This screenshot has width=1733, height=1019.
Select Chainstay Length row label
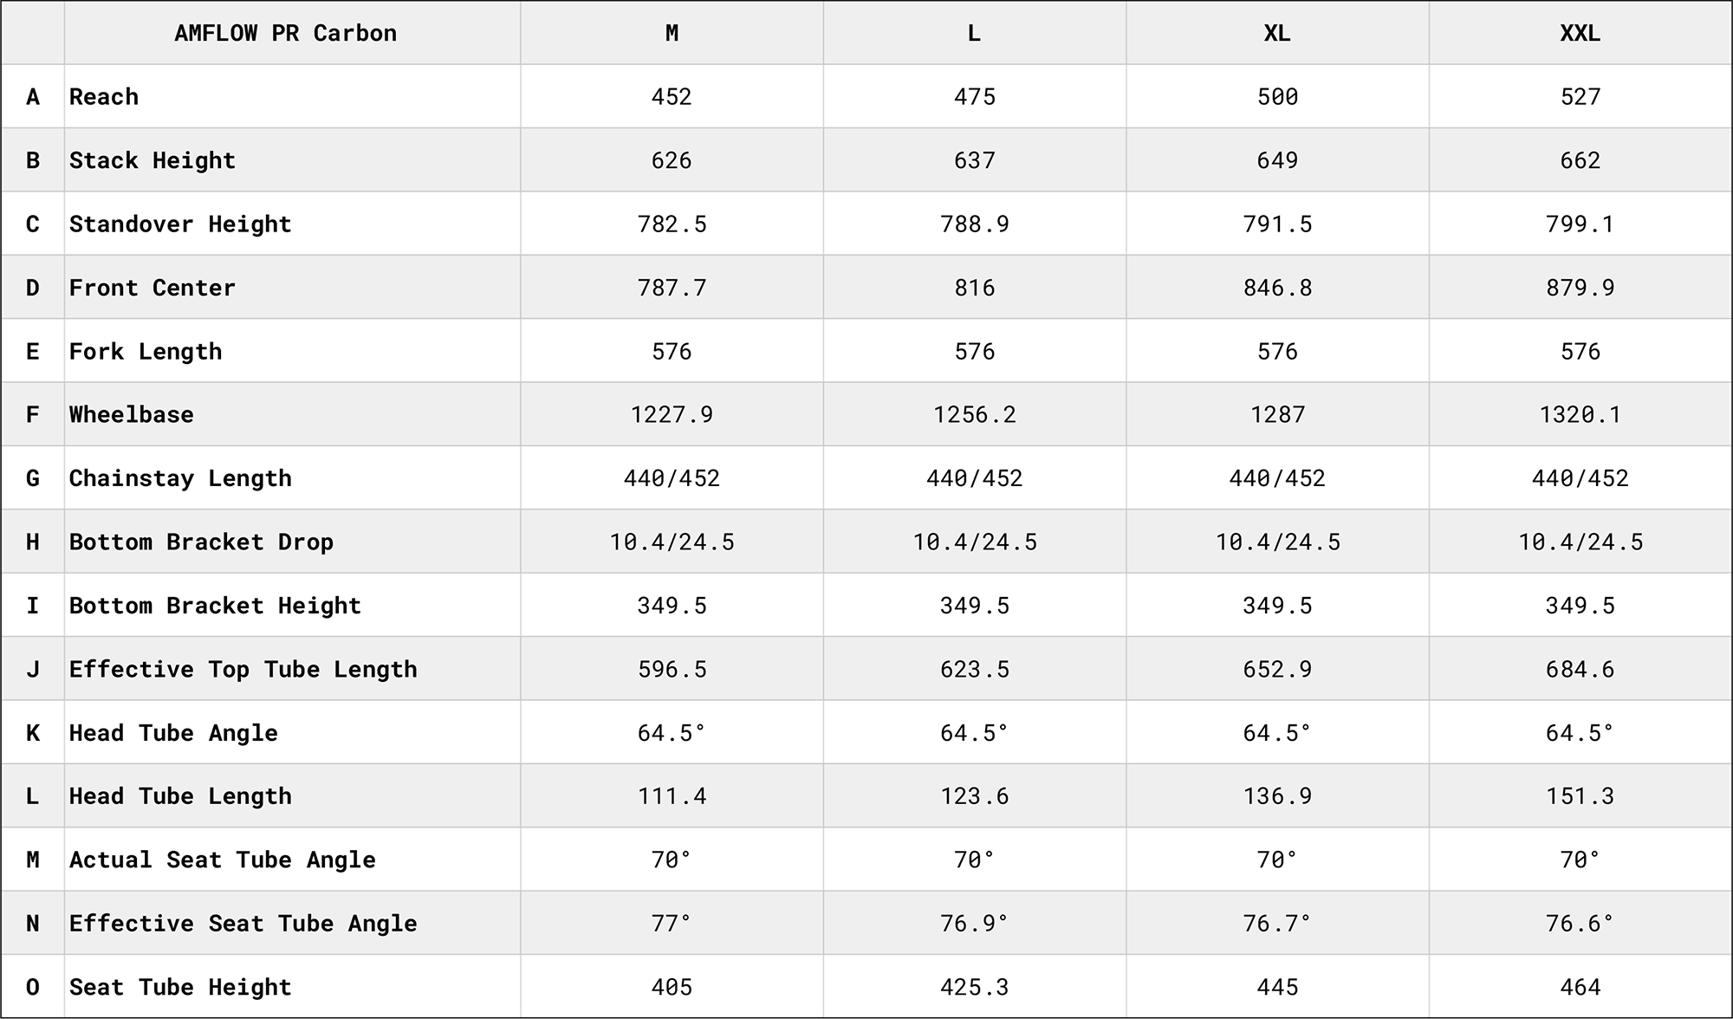point(180,478)
